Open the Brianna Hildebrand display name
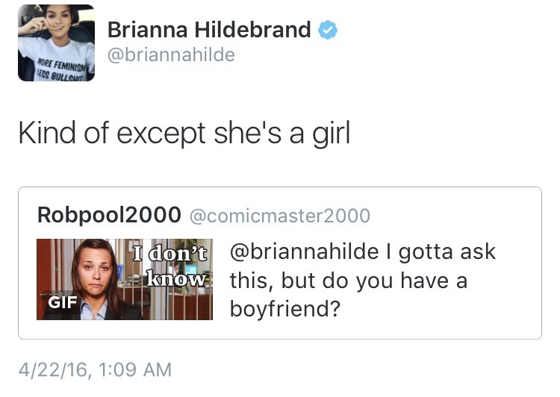 click(x=209, y=30)
